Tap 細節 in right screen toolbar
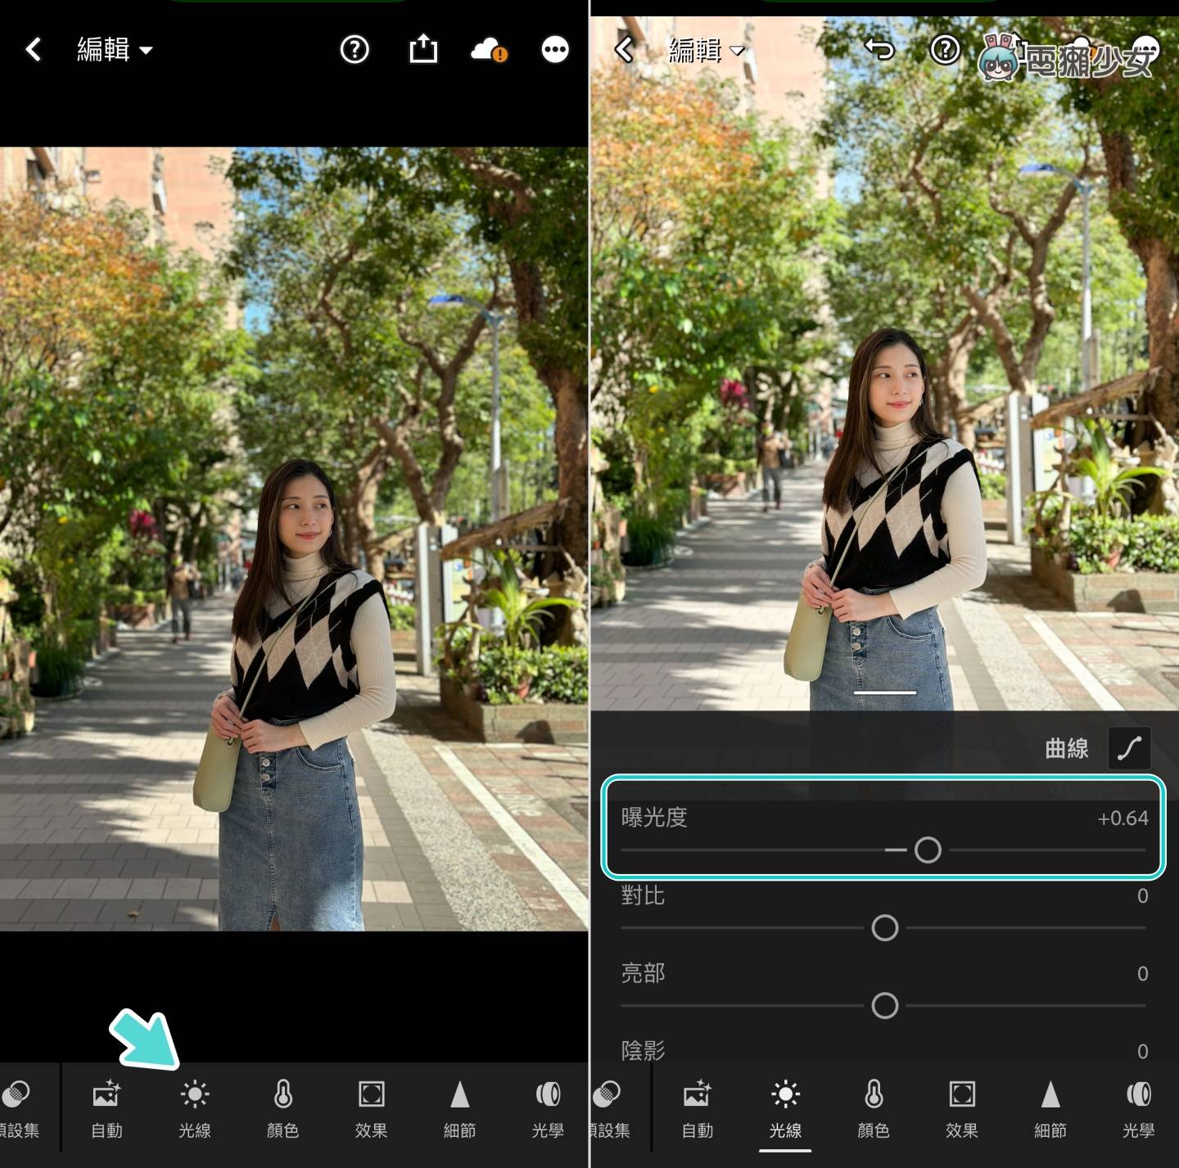This screenshot has width=1179, height=1168. coord(1050,1109)
